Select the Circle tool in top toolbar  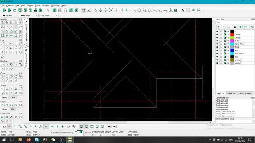[139, 10]
